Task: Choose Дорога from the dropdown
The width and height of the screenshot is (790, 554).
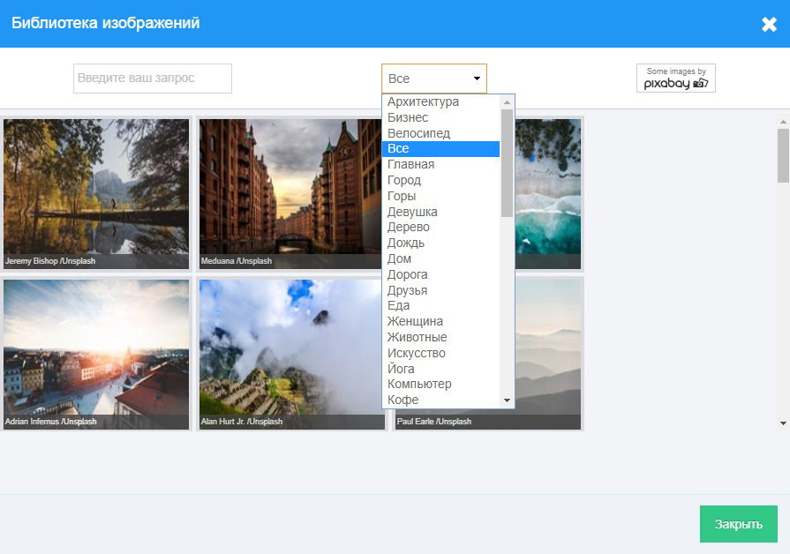Action: pos(440,274)
